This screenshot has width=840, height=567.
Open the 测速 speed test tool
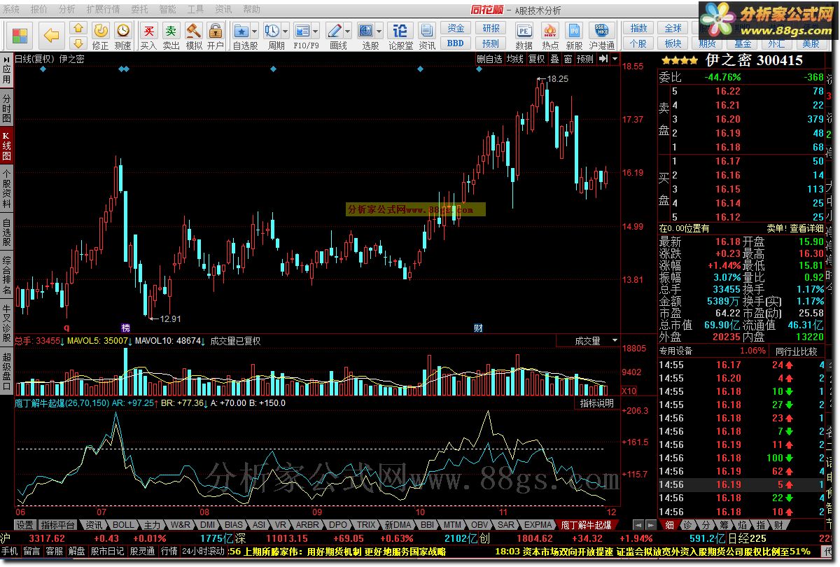pyautogui.click(x=122, y=36)
